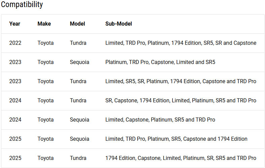Click Tundra in the 2022 row

[78, 43]
